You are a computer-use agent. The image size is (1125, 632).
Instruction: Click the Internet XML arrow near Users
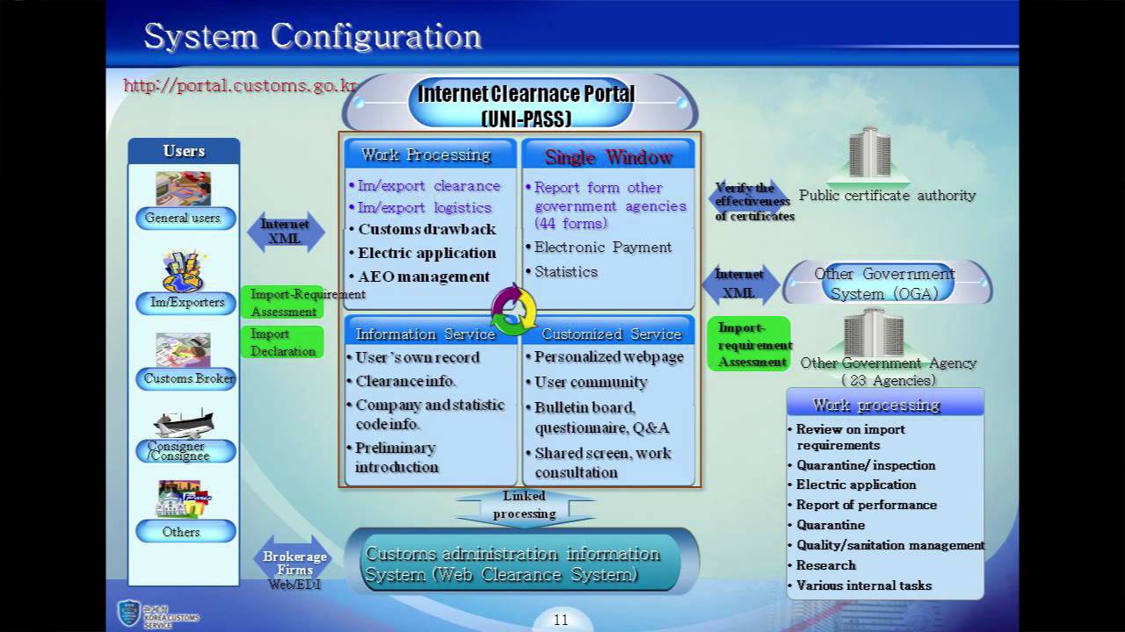pyautogui.click(x=286, y=232)
